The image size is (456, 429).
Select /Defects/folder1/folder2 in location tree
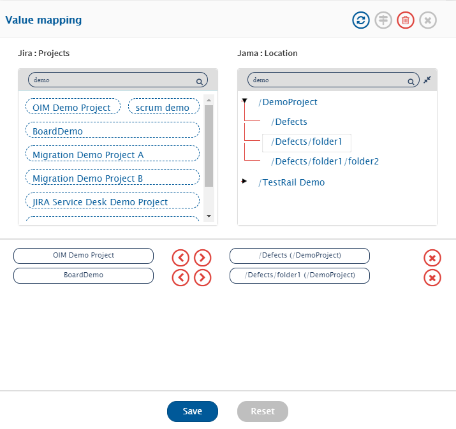point(325,161)
